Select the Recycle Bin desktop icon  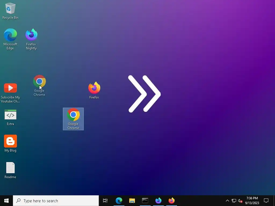pos(10,11)
